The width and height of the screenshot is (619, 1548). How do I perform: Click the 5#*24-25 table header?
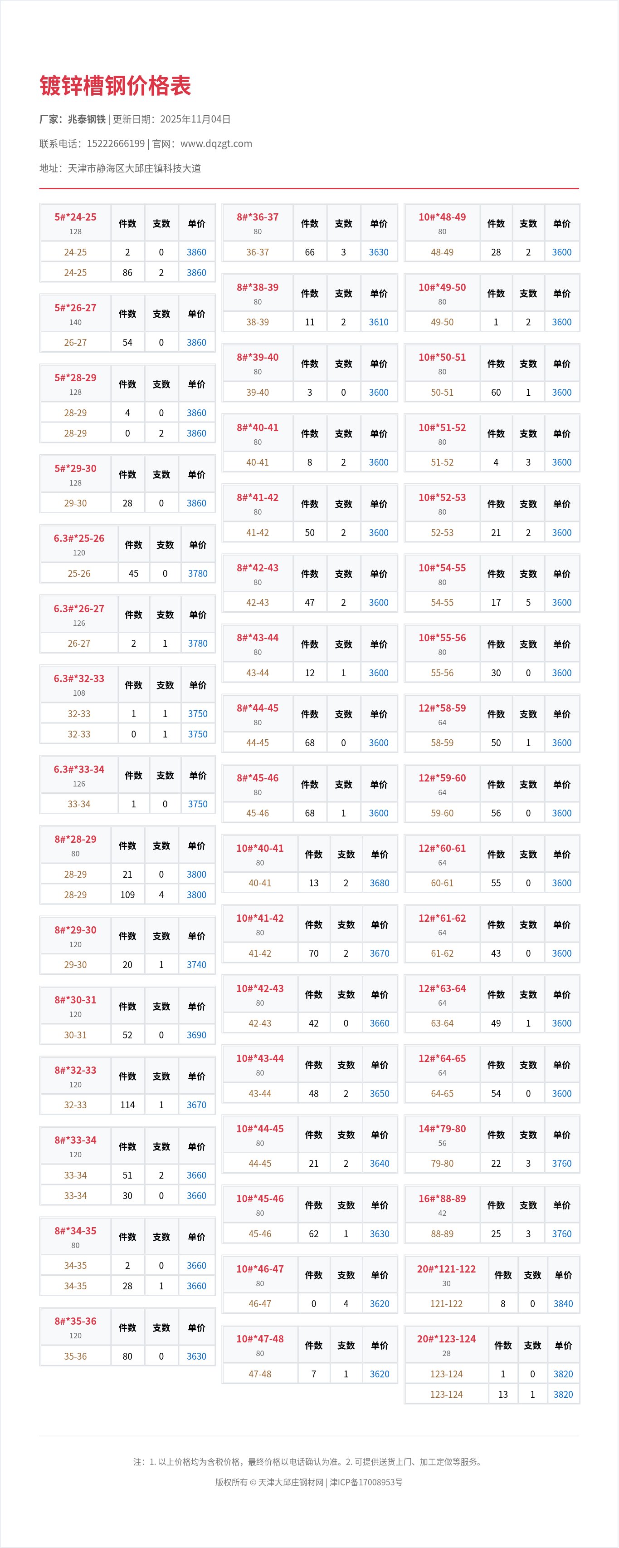tap(76, 217)
